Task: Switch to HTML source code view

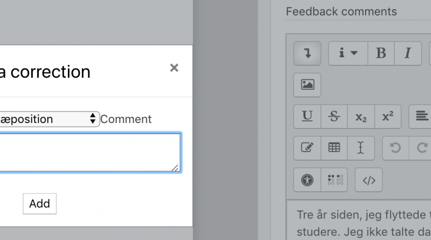Action: point(369,180)
